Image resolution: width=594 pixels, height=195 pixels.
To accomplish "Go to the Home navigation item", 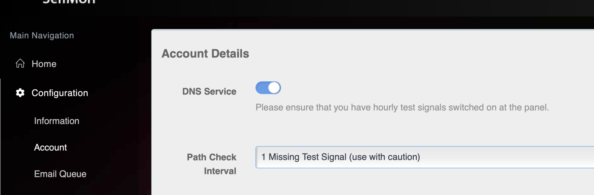I will click(44, 64).
